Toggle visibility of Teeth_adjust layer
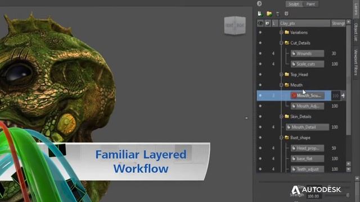The image size is (360, 202). point(260,169)
